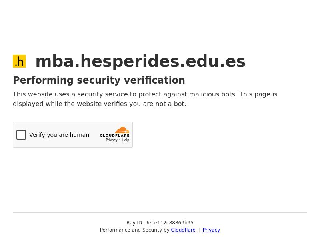Click the verification widget container
This screenshot has width=320, height=240.
(73, 134)
